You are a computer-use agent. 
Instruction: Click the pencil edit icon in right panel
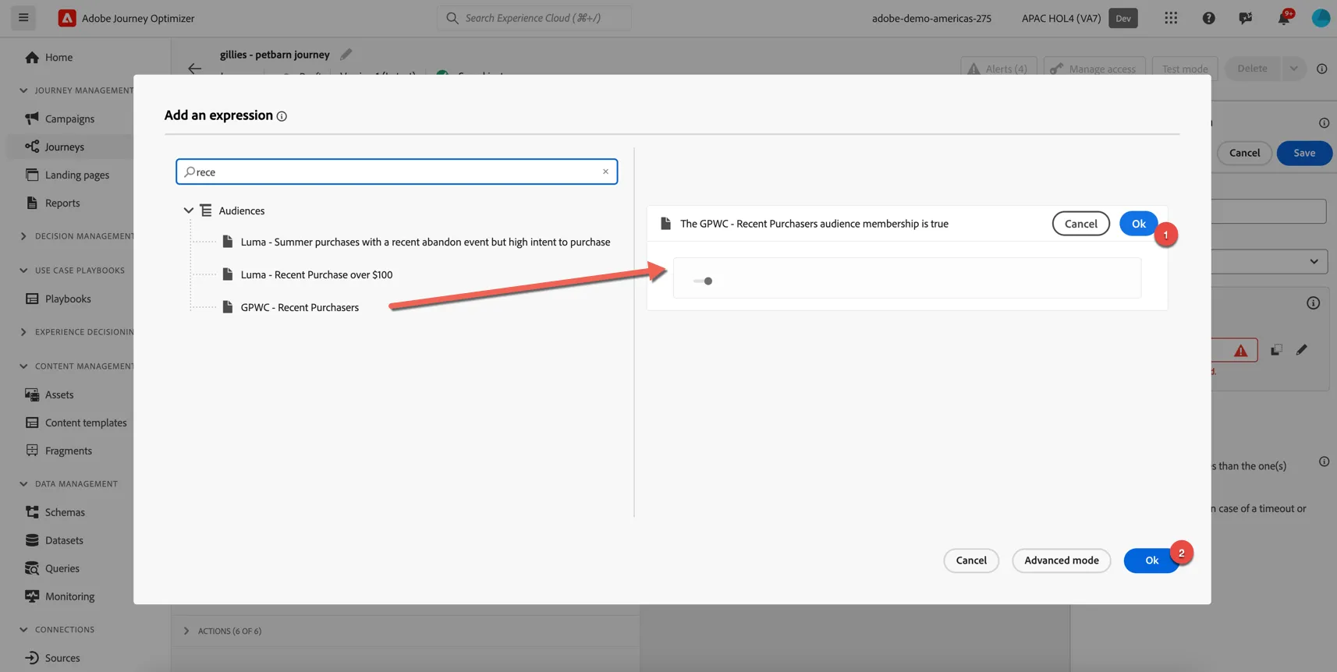click(x=1301, y=350)
